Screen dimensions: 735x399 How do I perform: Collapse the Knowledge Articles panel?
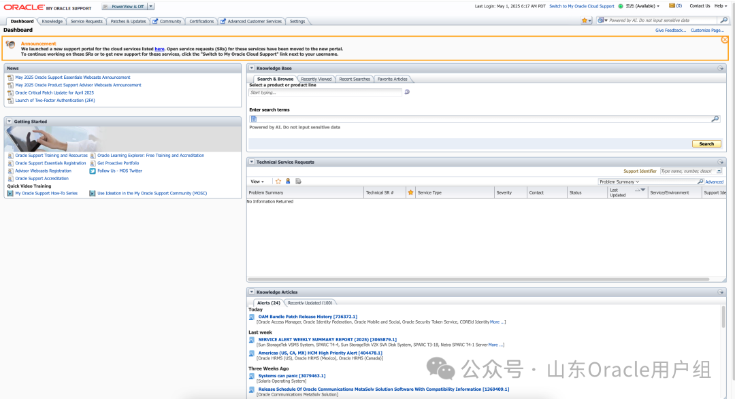pos(252,292)
